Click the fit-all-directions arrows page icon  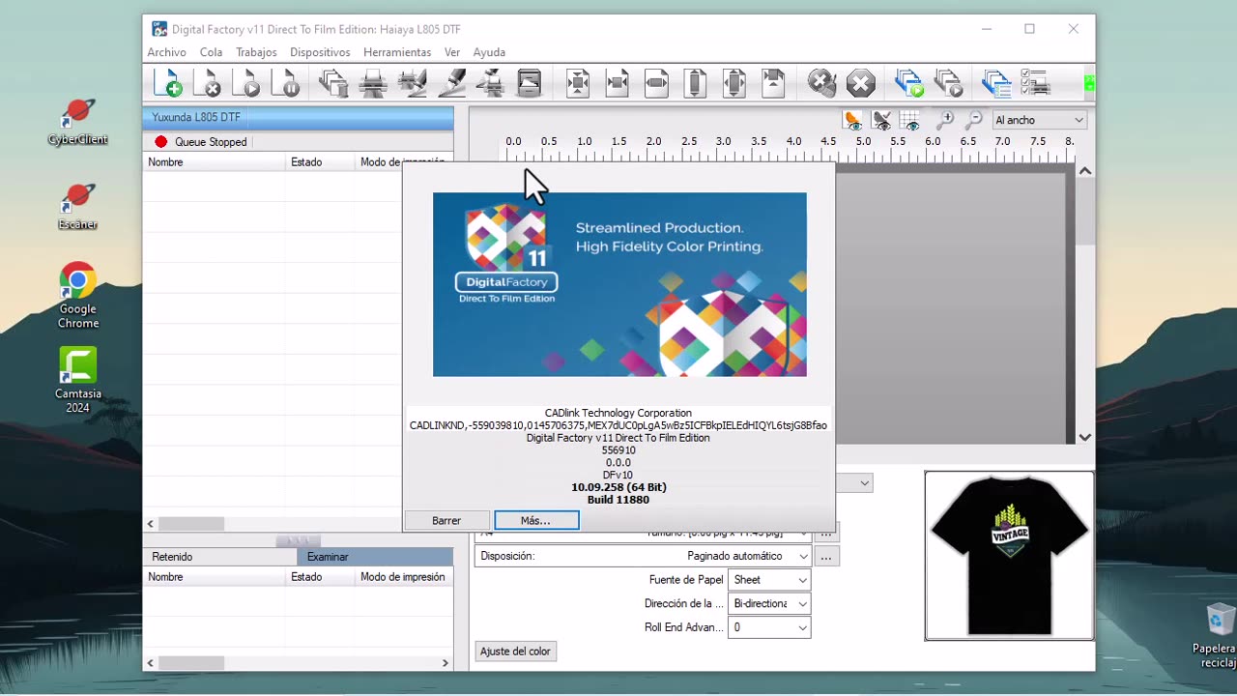click(578, 83)
